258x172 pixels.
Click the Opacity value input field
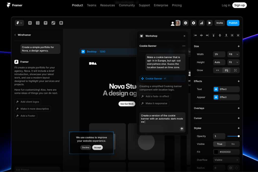tap(219, 136)
